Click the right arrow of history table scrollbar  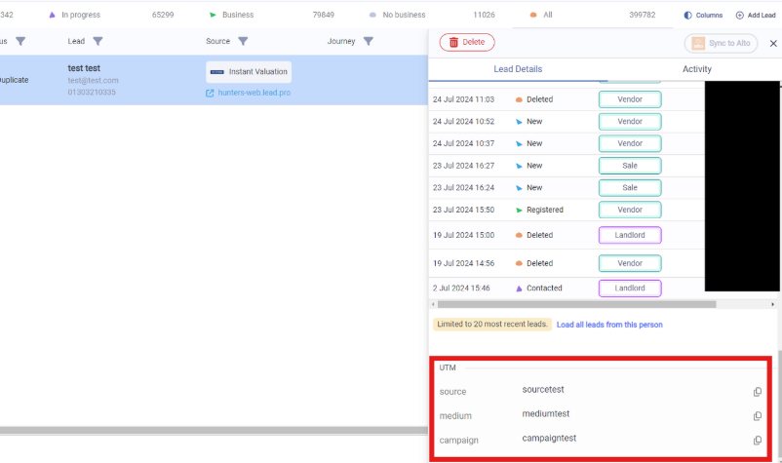point(772,304)
